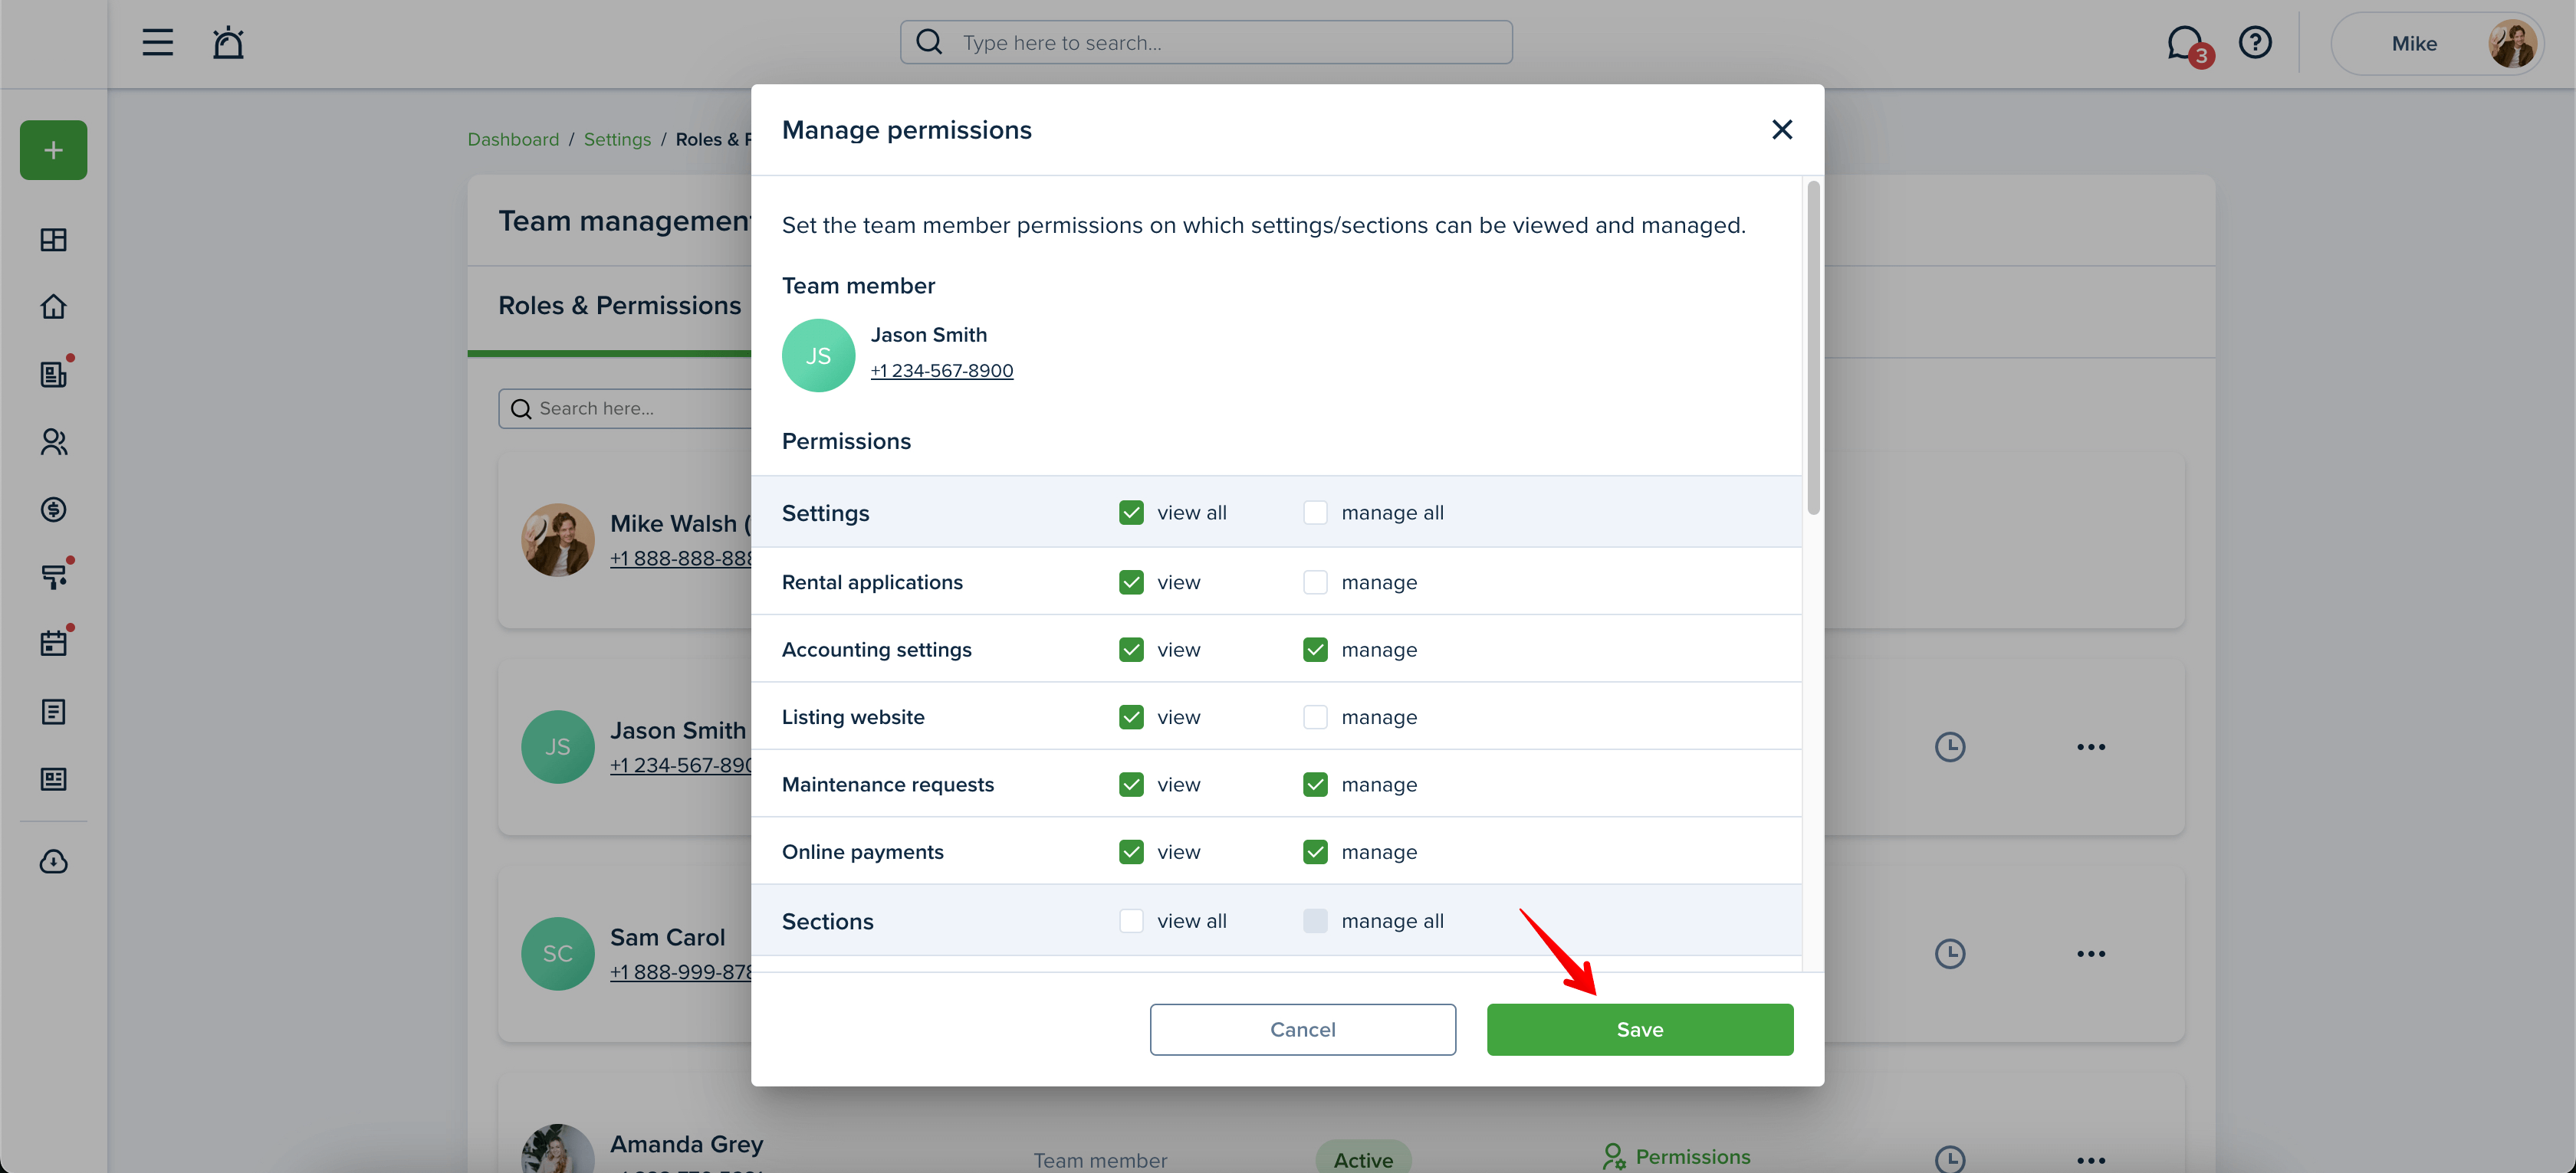This screenshot has height=1173, width=2576.
Task: Go to the home properties icon in sidebar
Action: (54, 306)
